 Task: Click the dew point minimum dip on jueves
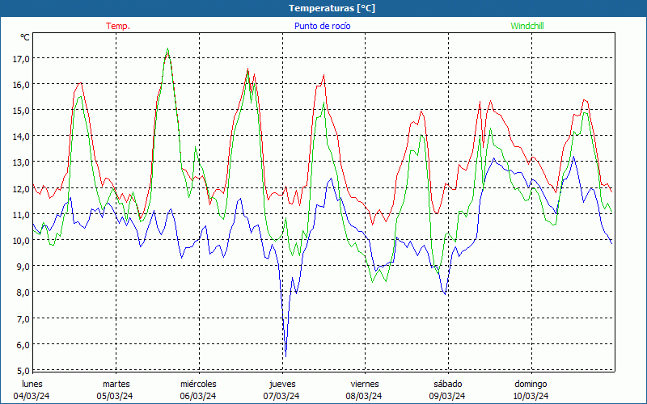[x=286, y=356]
